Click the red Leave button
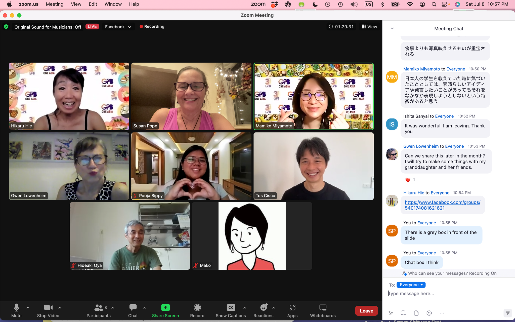This screenshot has width=515, height=322. click(366, 311)
